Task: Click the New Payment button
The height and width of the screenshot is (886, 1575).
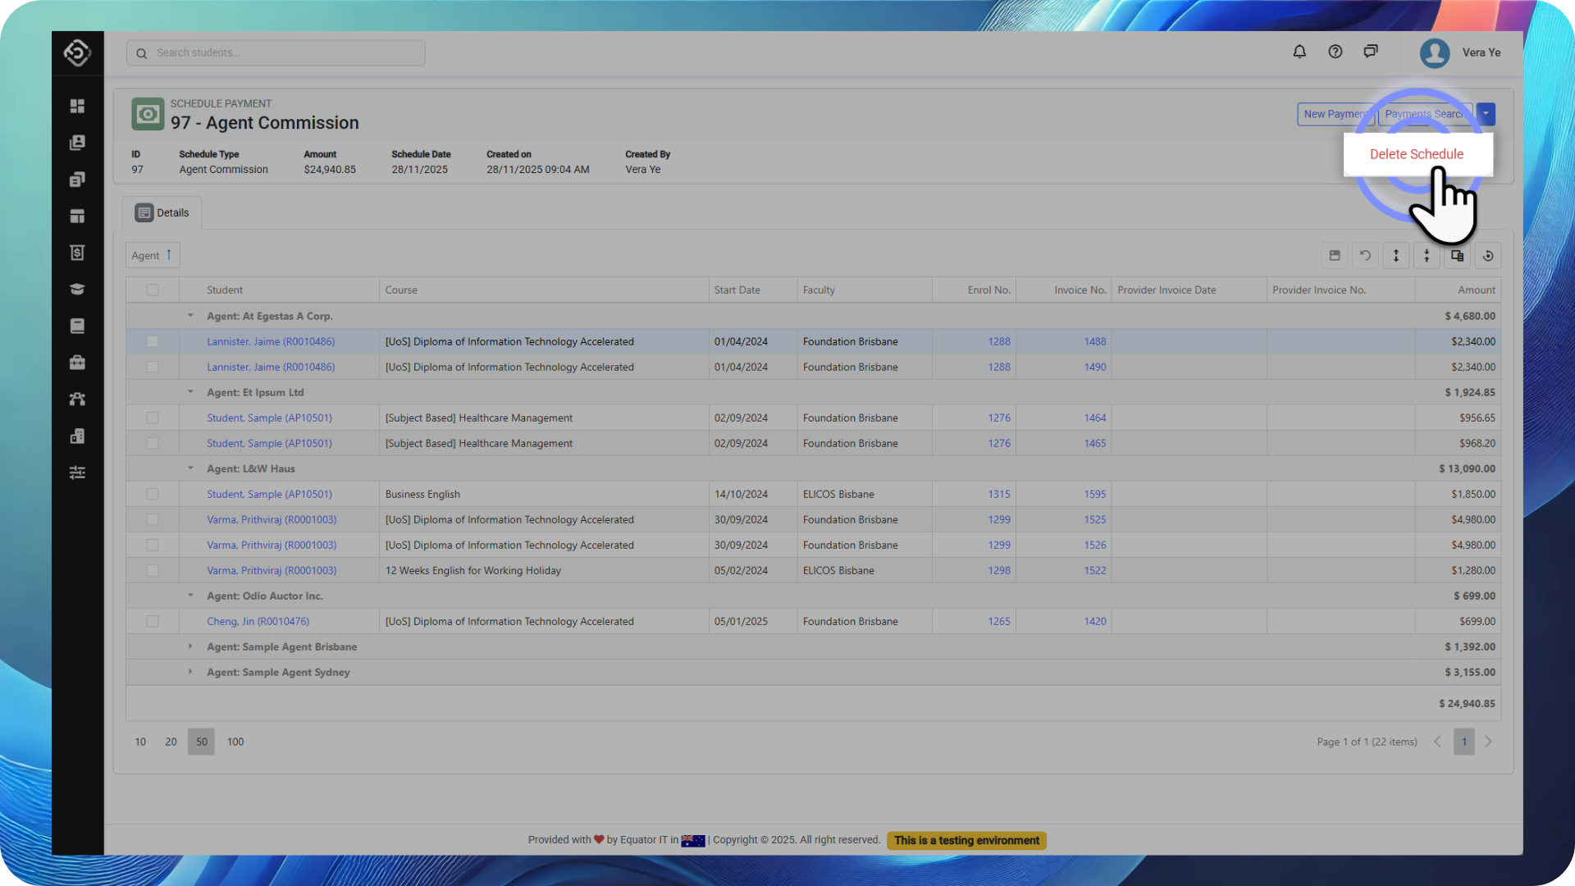Action: tap(1335, 114)
